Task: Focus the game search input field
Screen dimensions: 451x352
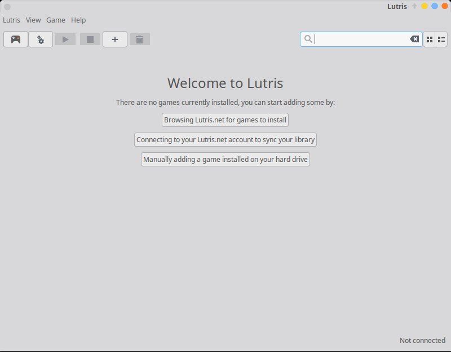Action: click(x=361, y=39)
